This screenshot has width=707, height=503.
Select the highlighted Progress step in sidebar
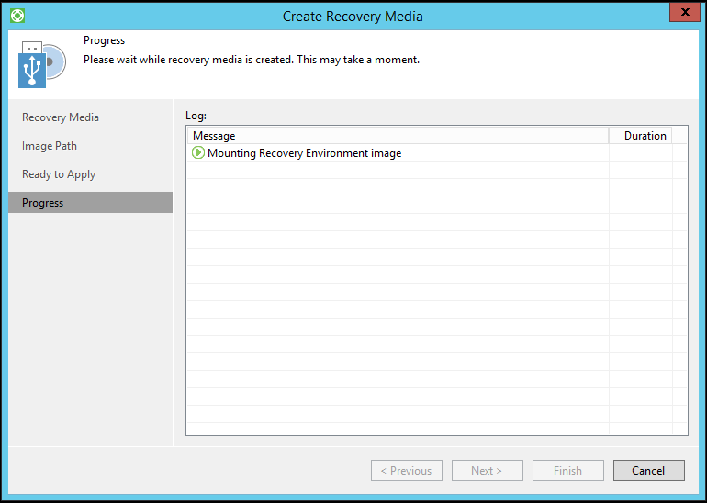pos(43,203)
